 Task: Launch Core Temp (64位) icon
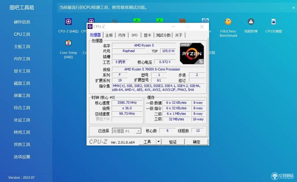(68, 43)
